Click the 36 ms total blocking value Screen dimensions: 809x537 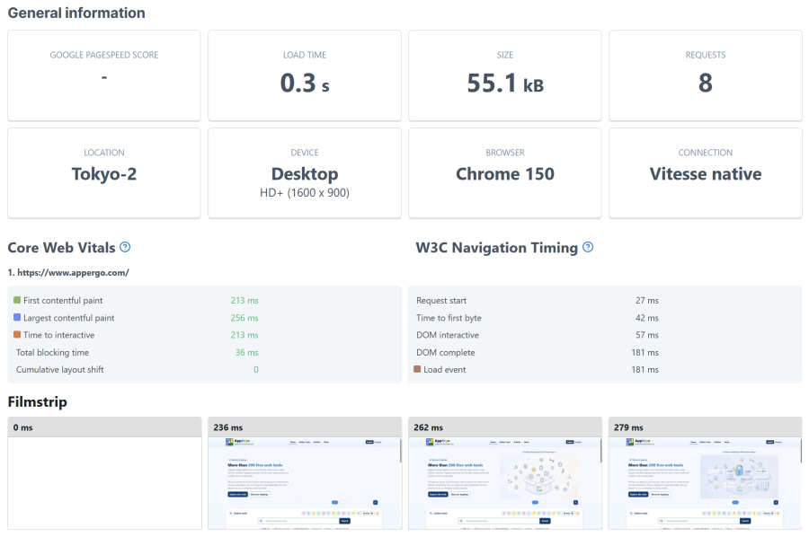247,353
